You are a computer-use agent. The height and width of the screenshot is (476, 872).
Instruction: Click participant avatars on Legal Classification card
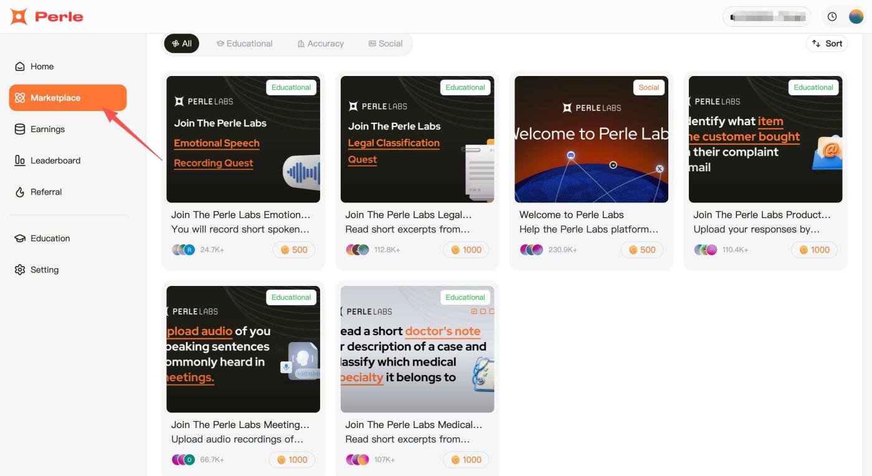pyautogui.click(x=358, y=250)
